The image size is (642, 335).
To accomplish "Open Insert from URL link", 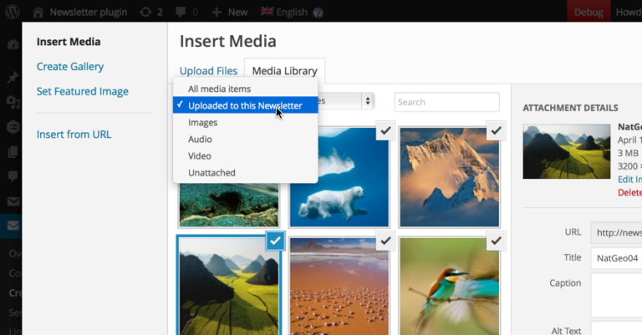I will coord(74,135).
